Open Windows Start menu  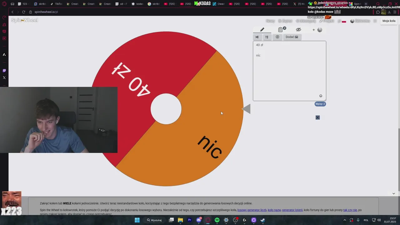[x=137, y=220]
